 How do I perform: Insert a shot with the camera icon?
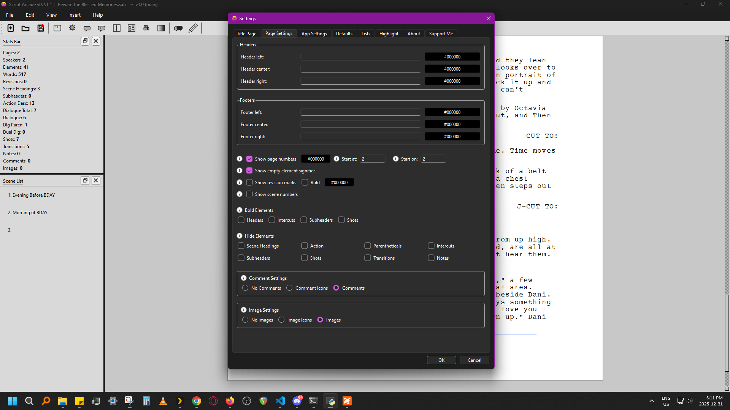pos(146,28)
